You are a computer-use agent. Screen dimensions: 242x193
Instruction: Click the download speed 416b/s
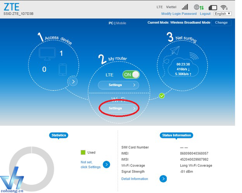pyautogui.click(x=183, y=69)
